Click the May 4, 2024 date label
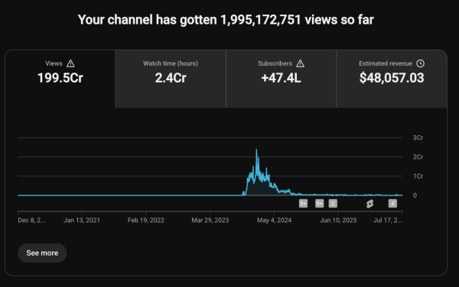Image resolution: width=459 pixels, height=287 pixels. (x=275, y=220)
